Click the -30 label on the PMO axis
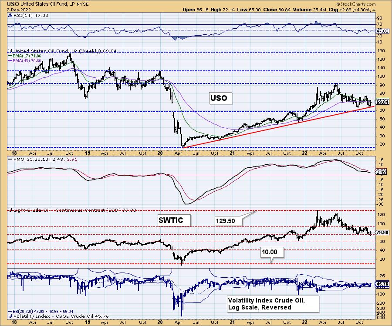 [380, 204]
